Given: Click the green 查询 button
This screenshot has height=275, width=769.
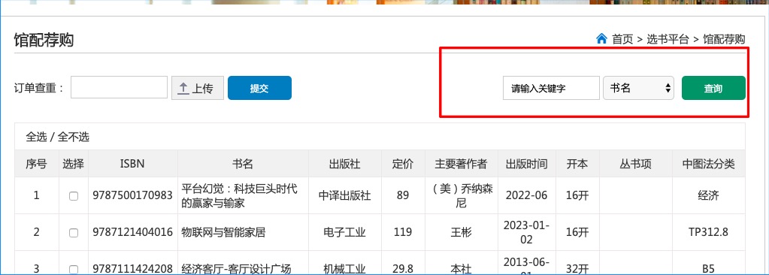Looking at the screenshot, I should tap(713, 88).
